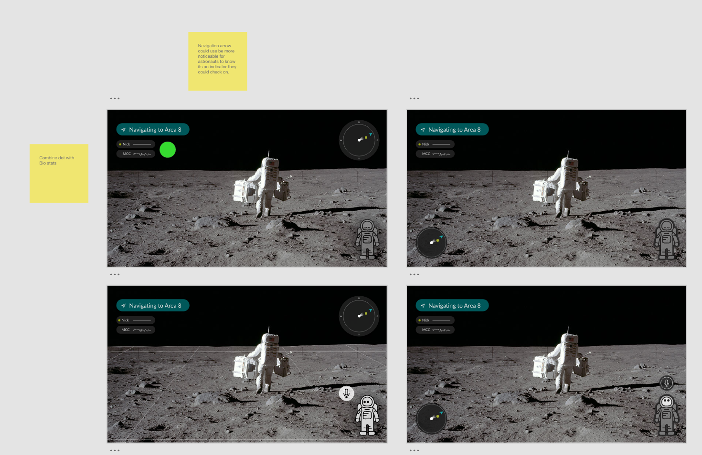Open the three-dot menu above the top-left frame

coord(115,99)
